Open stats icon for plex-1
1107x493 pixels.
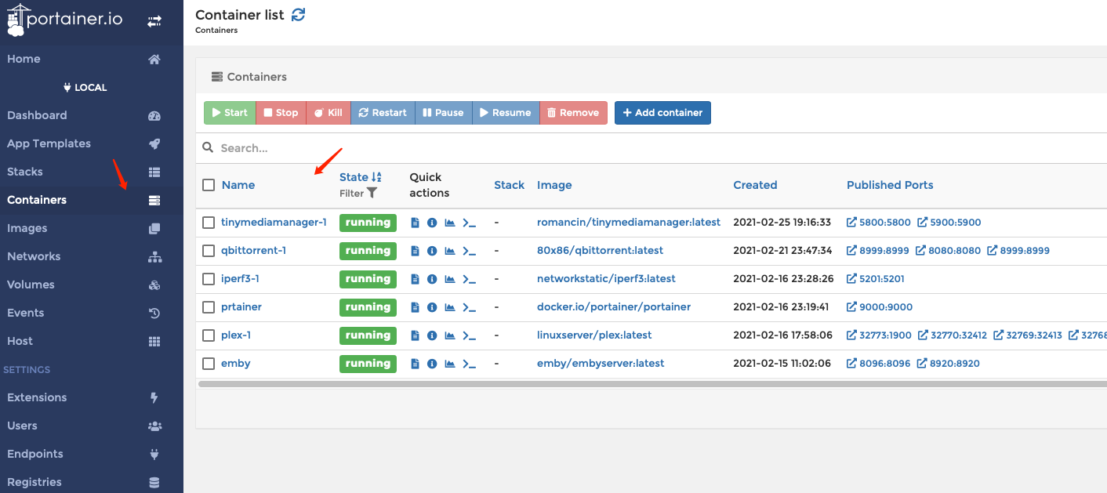click(x=450, y=335)
